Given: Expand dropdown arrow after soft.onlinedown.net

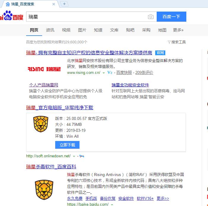Looking at the screenshot, I should [x=74, y=156].
